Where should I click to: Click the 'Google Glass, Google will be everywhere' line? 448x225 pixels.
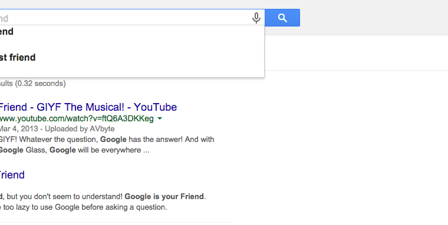(x=75, y=150)
